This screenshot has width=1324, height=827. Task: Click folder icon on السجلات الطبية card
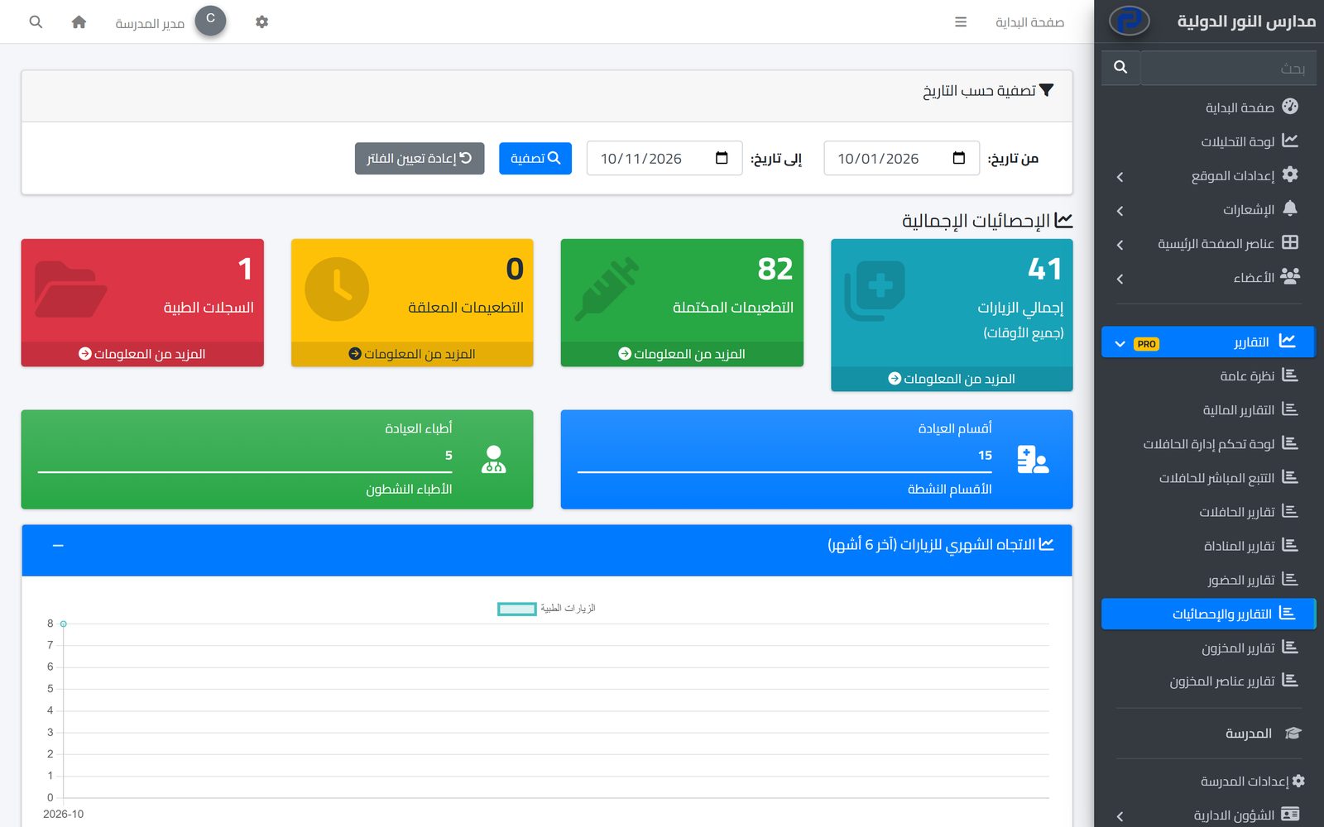point(70,289)
